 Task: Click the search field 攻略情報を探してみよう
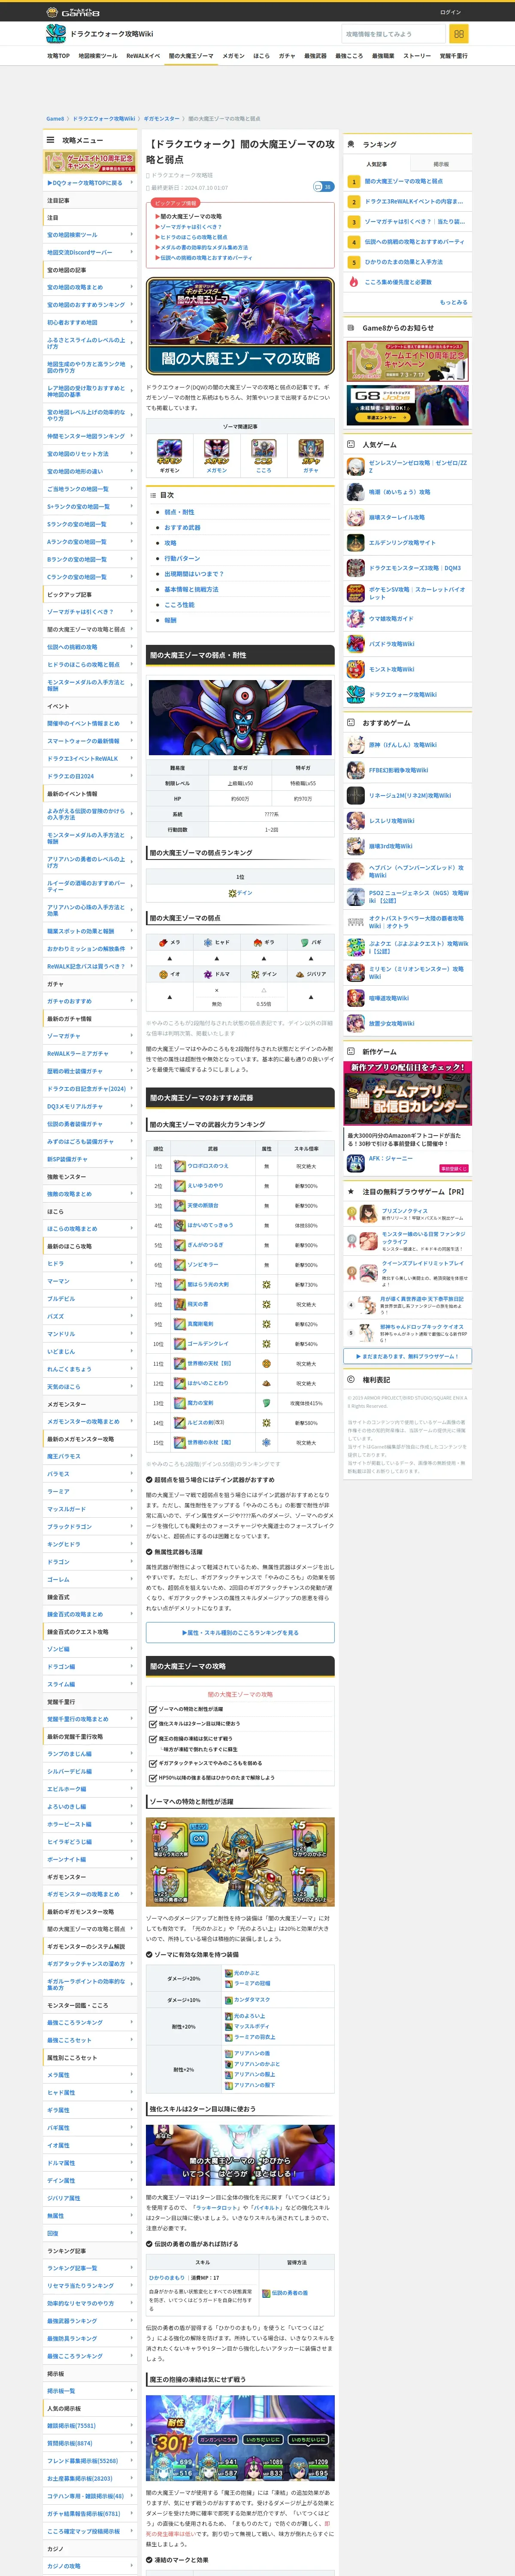pyautogui.click(x=393, y=34)
